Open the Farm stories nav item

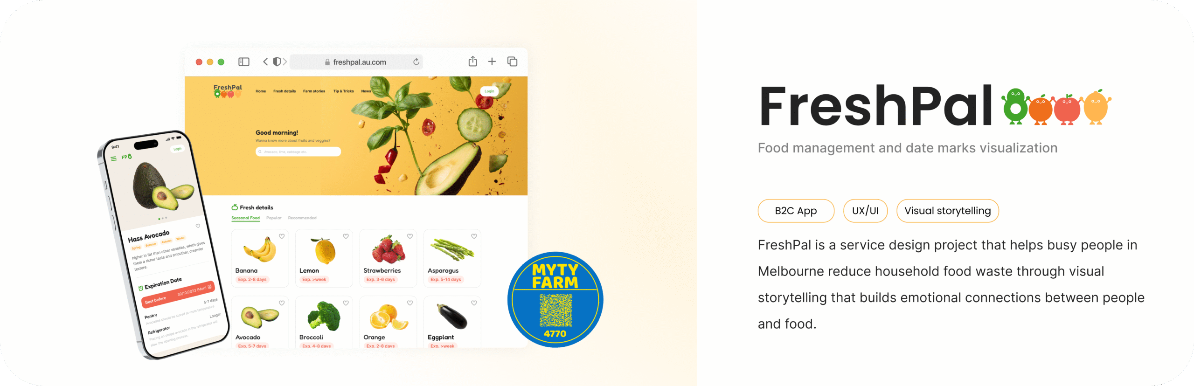point(314,91)
